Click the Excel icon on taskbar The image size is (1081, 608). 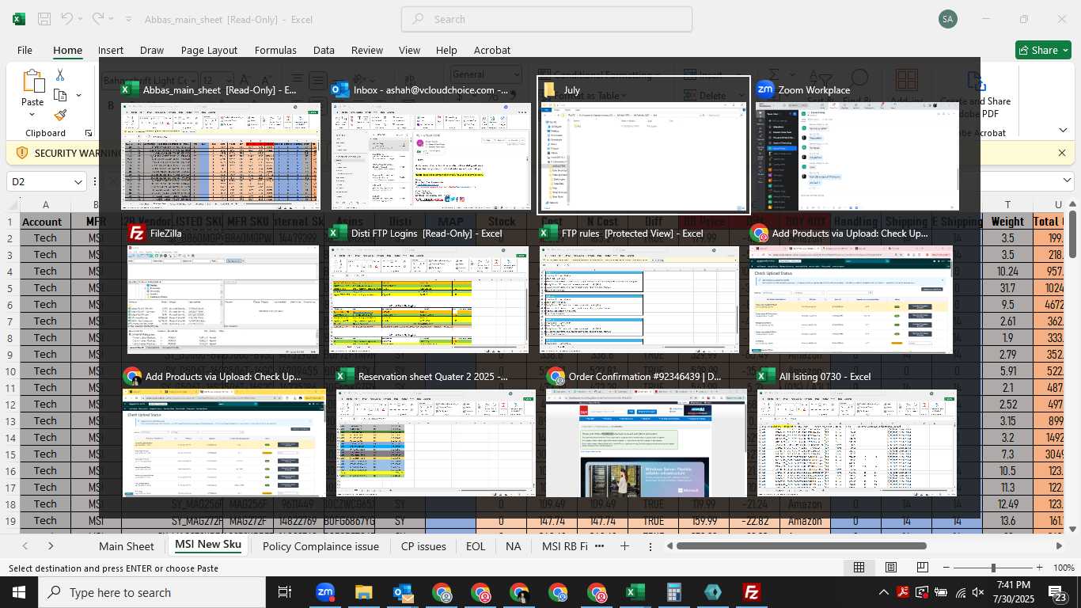click(x=635, y=592)
